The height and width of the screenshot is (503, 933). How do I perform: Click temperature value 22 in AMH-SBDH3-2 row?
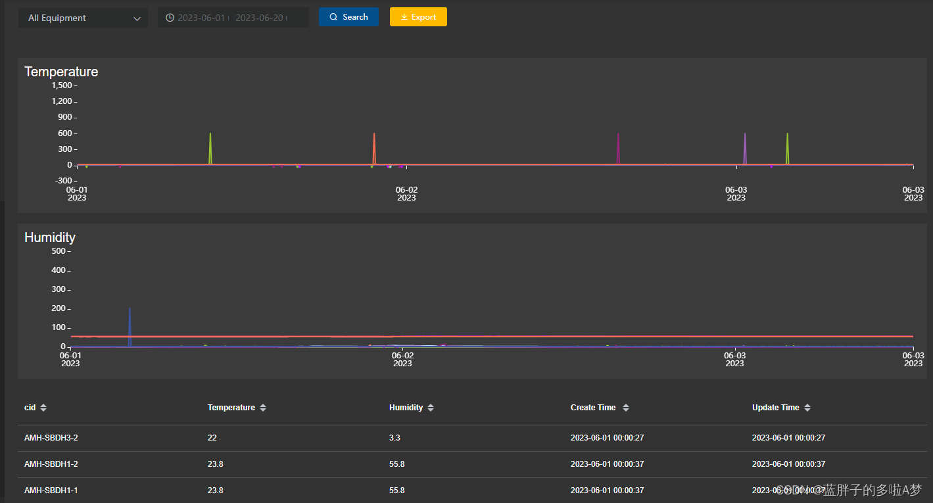click(x=212, y=438)
